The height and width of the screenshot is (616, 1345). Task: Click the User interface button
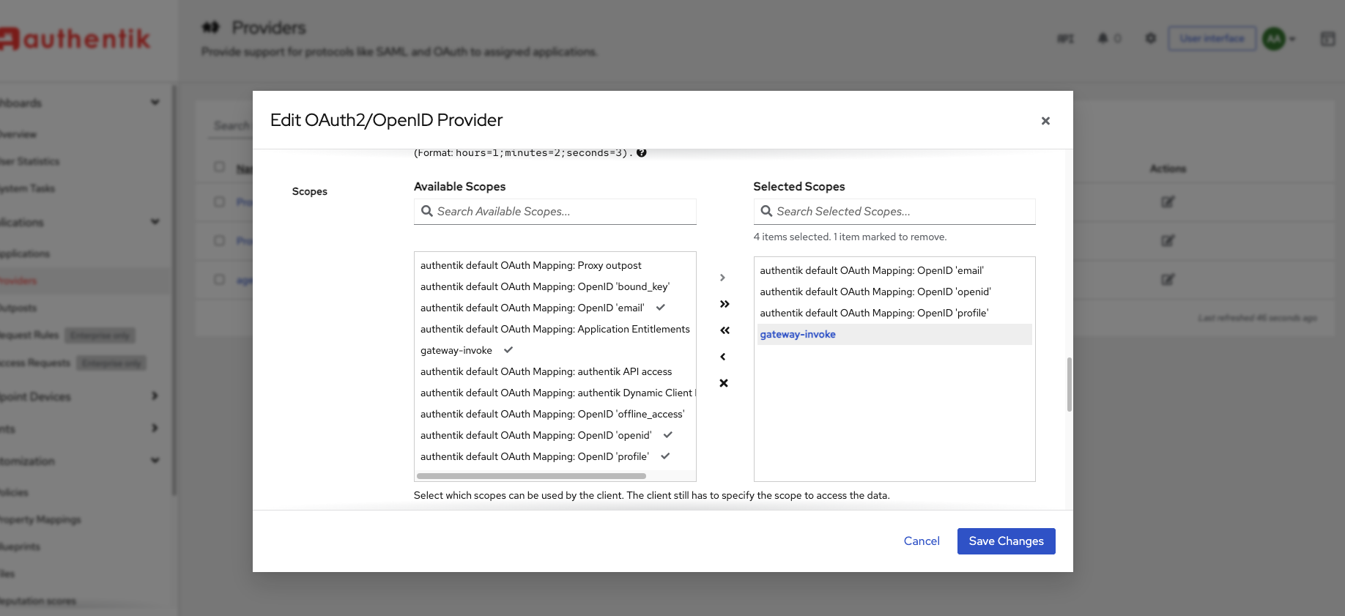[1212, 38]
